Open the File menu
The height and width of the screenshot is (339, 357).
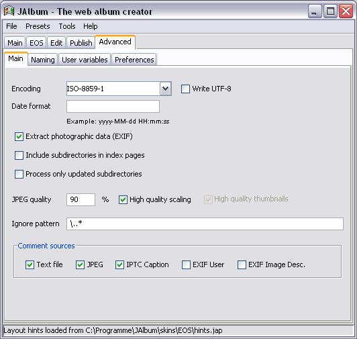coord(11,26)
